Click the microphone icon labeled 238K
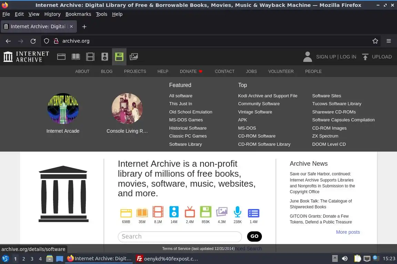 click(x=237, y=212)
